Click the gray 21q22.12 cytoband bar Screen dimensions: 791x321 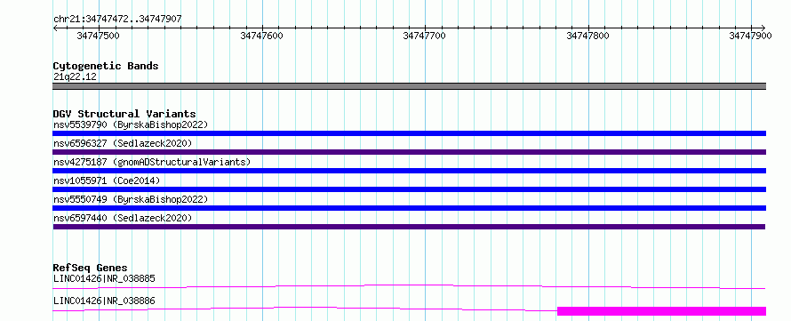(409, 86)
